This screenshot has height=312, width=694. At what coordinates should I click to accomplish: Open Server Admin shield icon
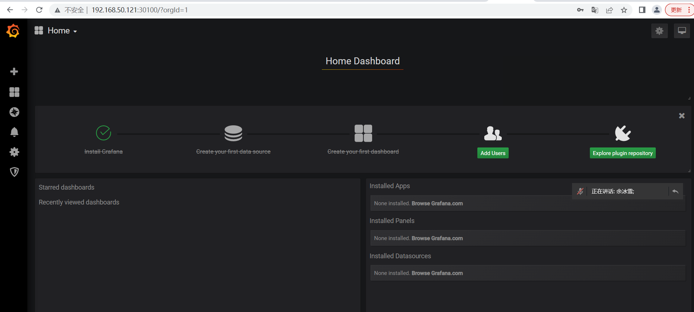(14, 172)
